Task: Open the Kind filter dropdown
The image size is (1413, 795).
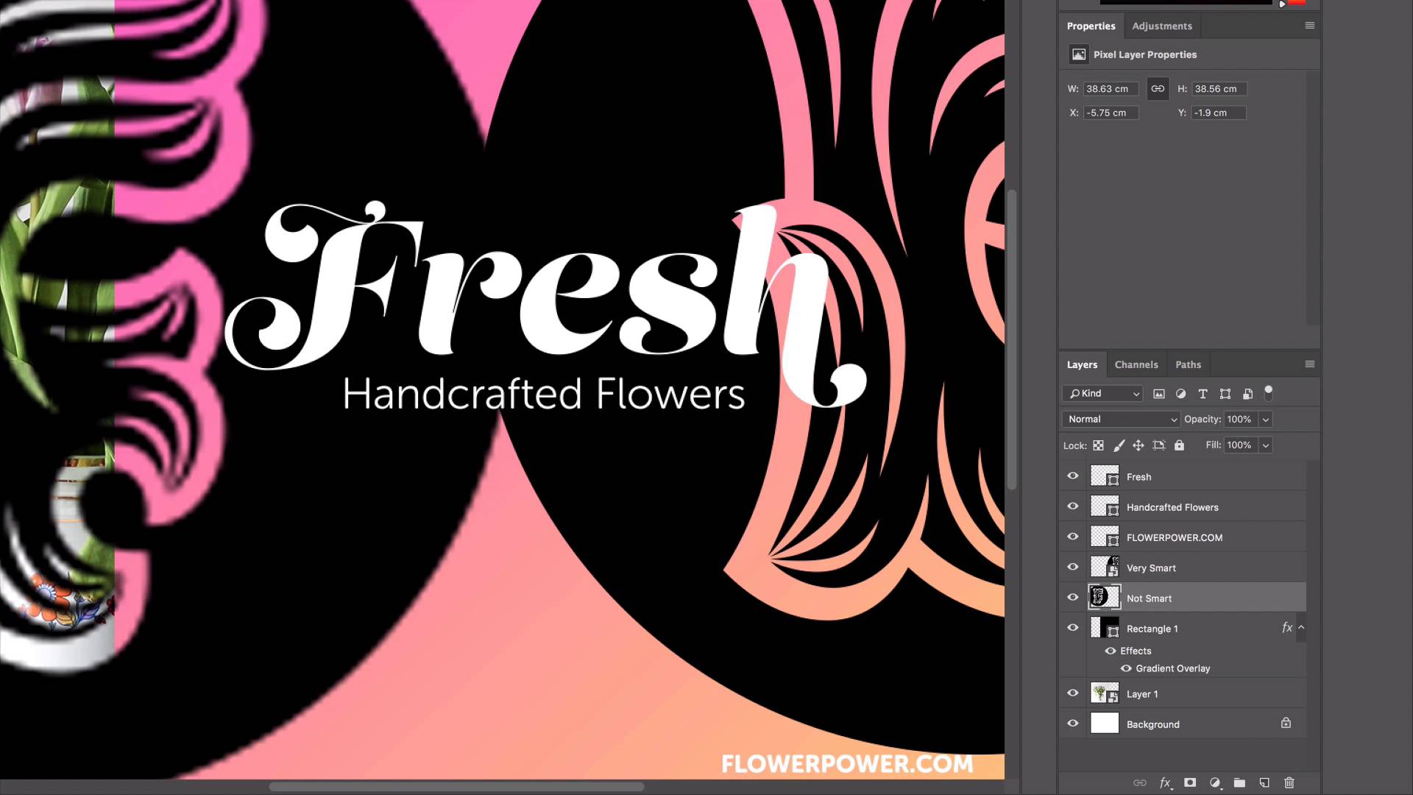Action: pos(1103,394)
